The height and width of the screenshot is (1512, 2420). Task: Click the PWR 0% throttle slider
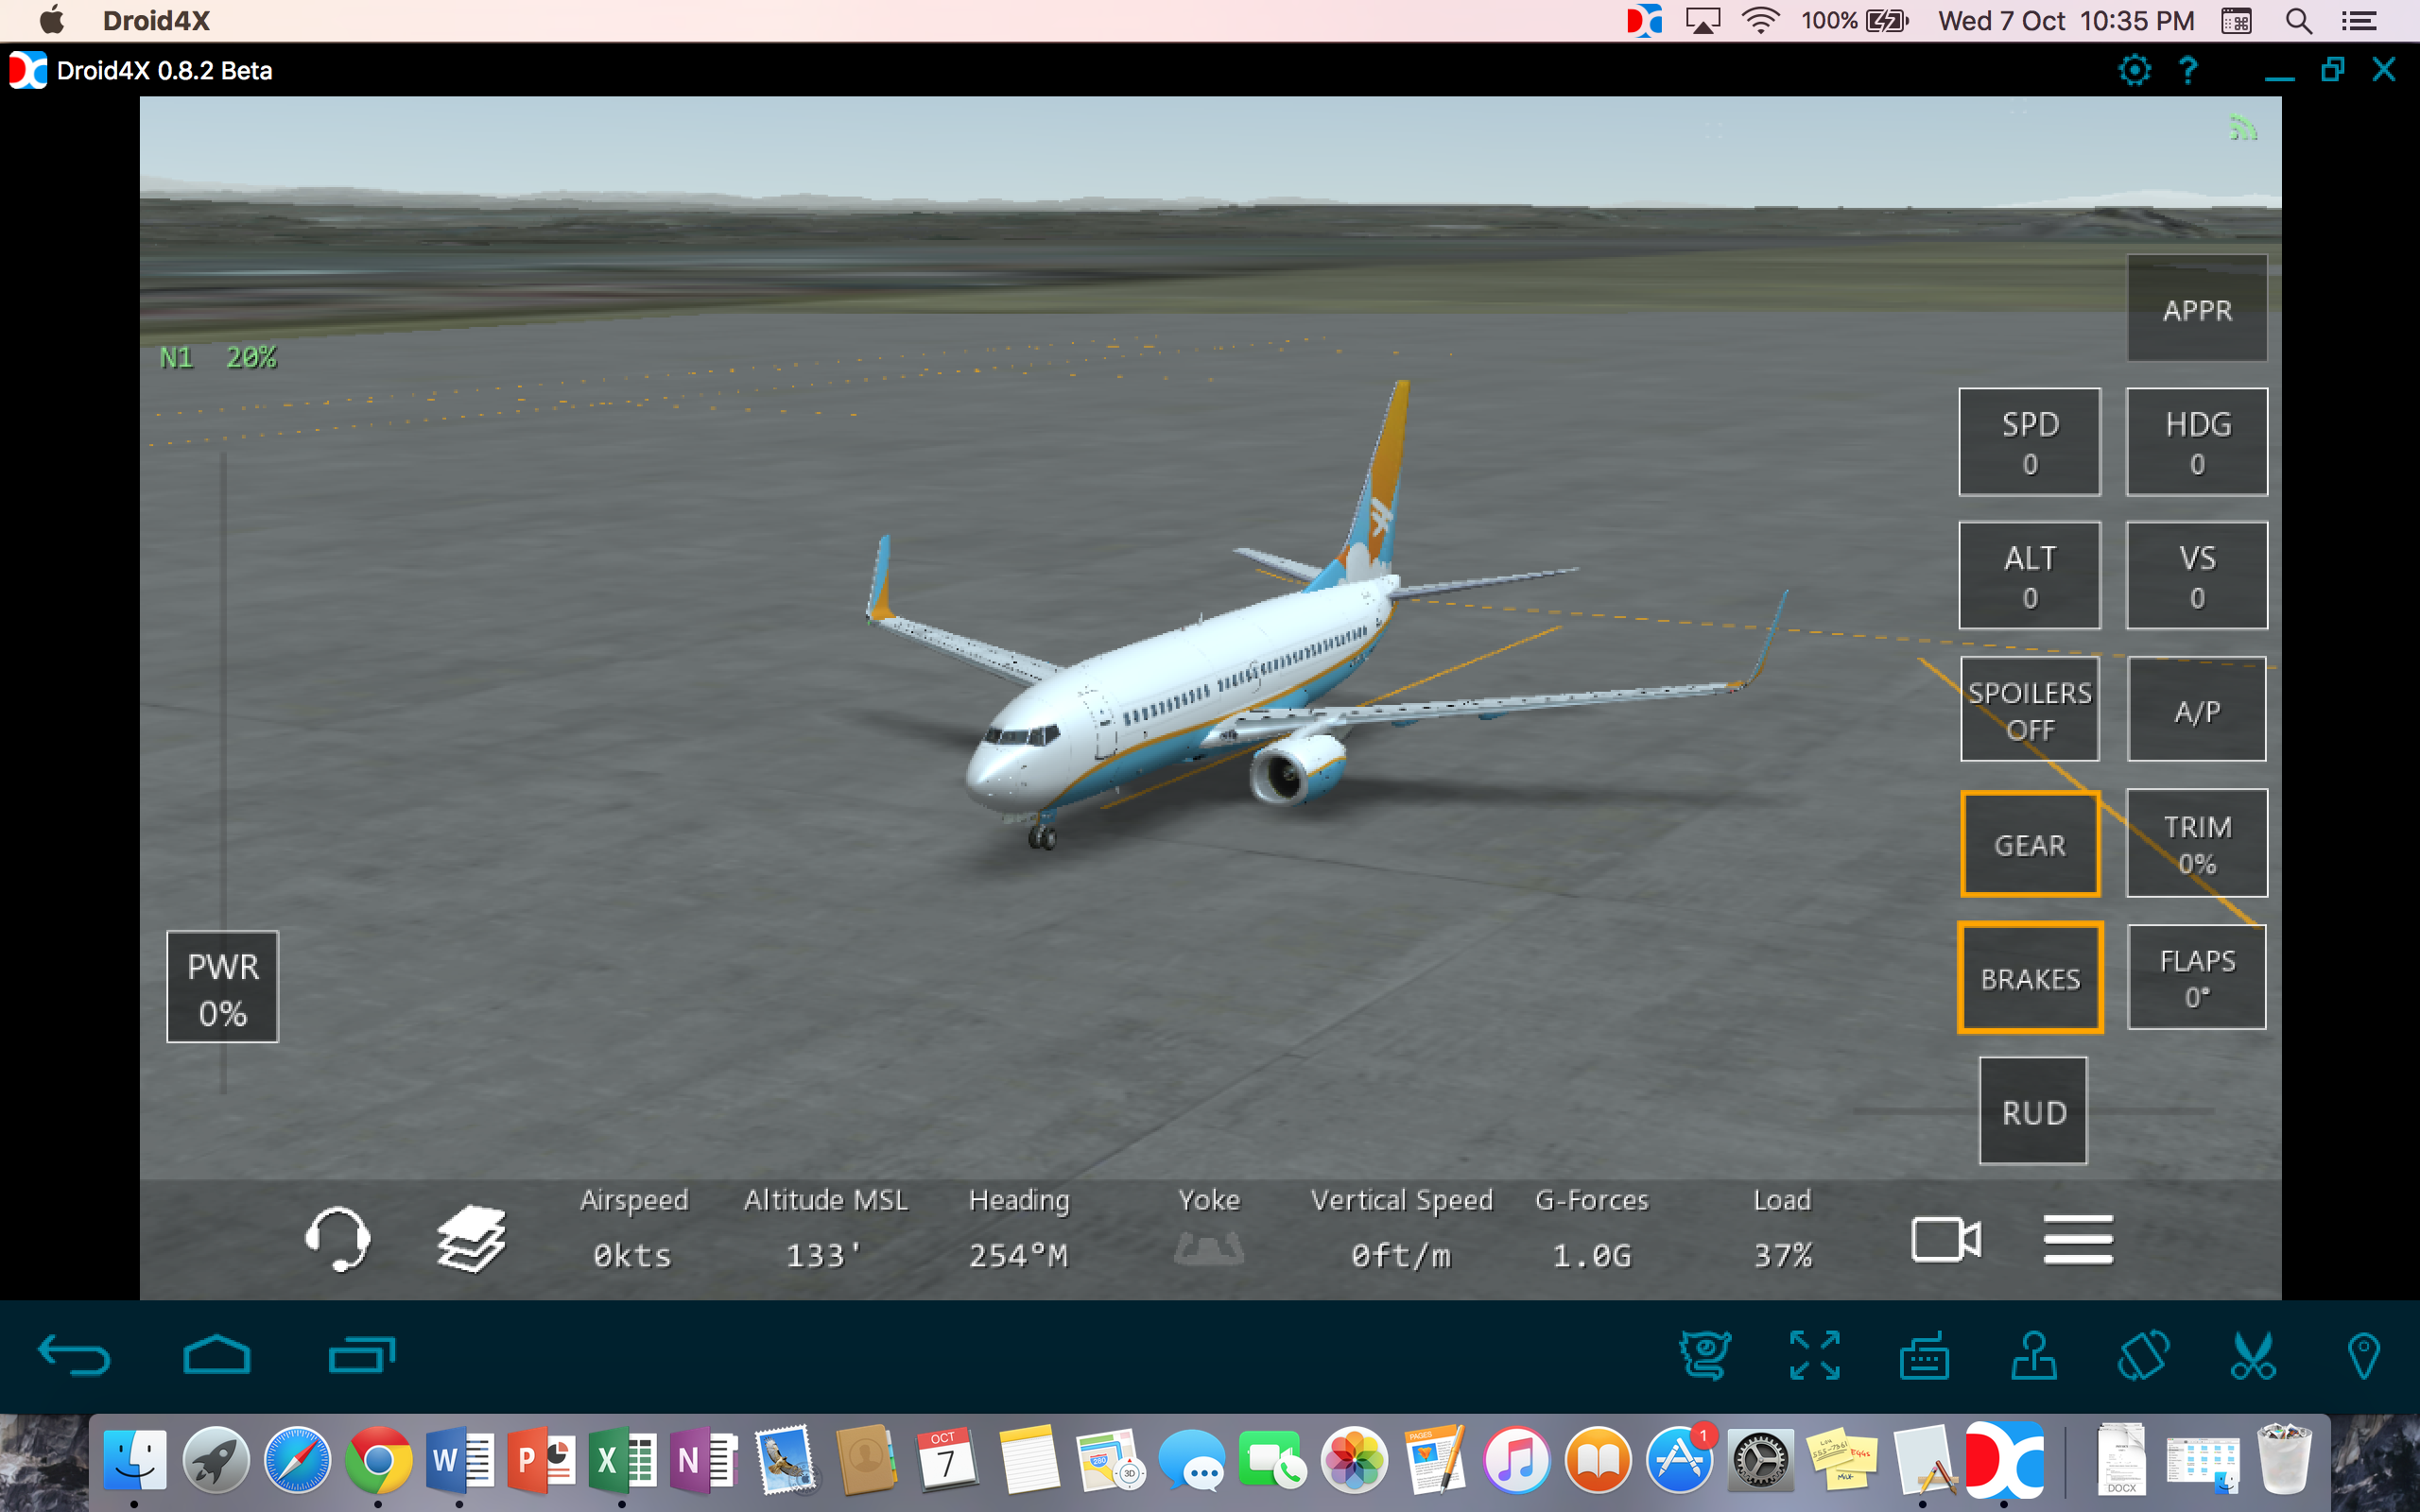[x=222, y=987]
